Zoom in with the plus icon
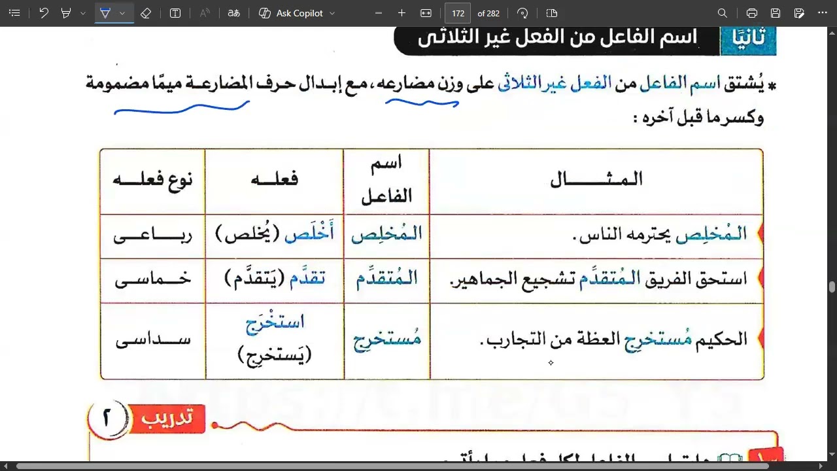This screenshot has height=471, width=837. pyautogui.click(x=401, y=13)
